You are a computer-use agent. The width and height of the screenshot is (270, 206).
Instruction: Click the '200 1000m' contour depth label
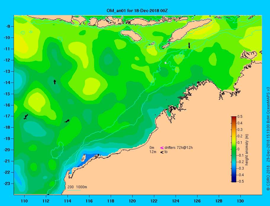[77, 187]
